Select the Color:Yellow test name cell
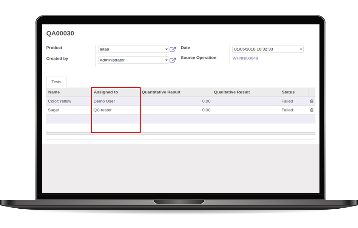Screen dimensions: 358x228 [69, 101]
